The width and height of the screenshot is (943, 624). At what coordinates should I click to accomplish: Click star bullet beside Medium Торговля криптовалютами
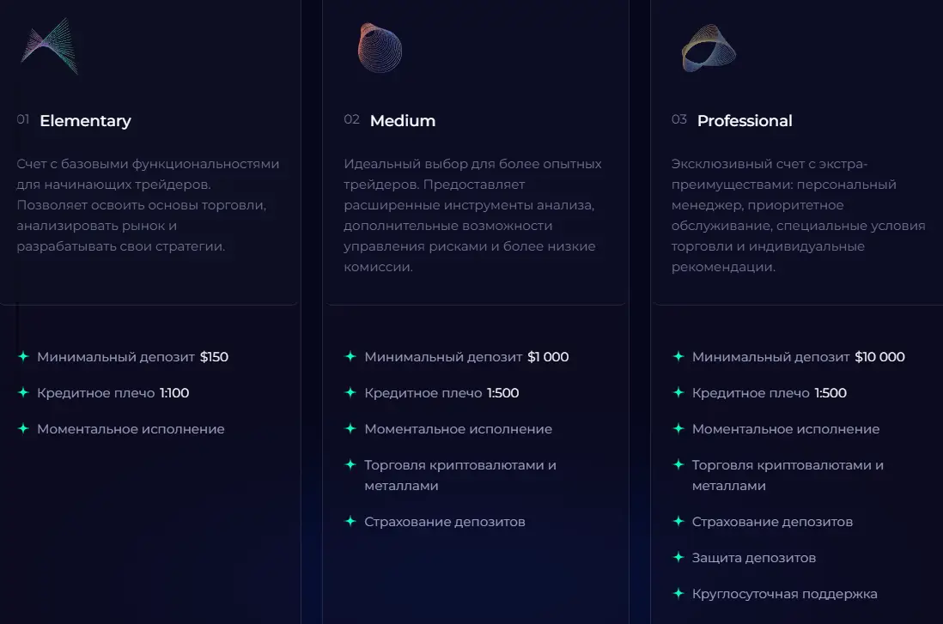350,464
